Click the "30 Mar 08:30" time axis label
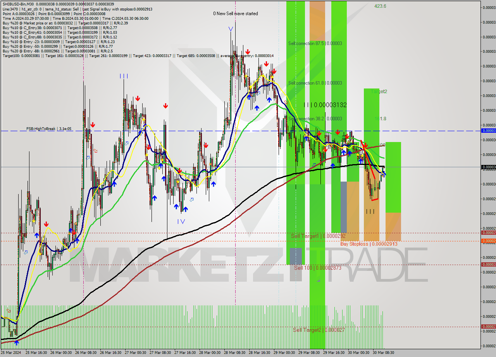Screen dimensions: 496x357 tap(383, 353)
